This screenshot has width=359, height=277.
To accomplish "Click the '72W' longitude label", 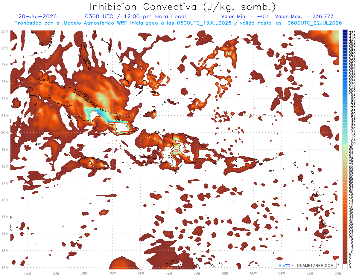I will click(x=169, y=273).
